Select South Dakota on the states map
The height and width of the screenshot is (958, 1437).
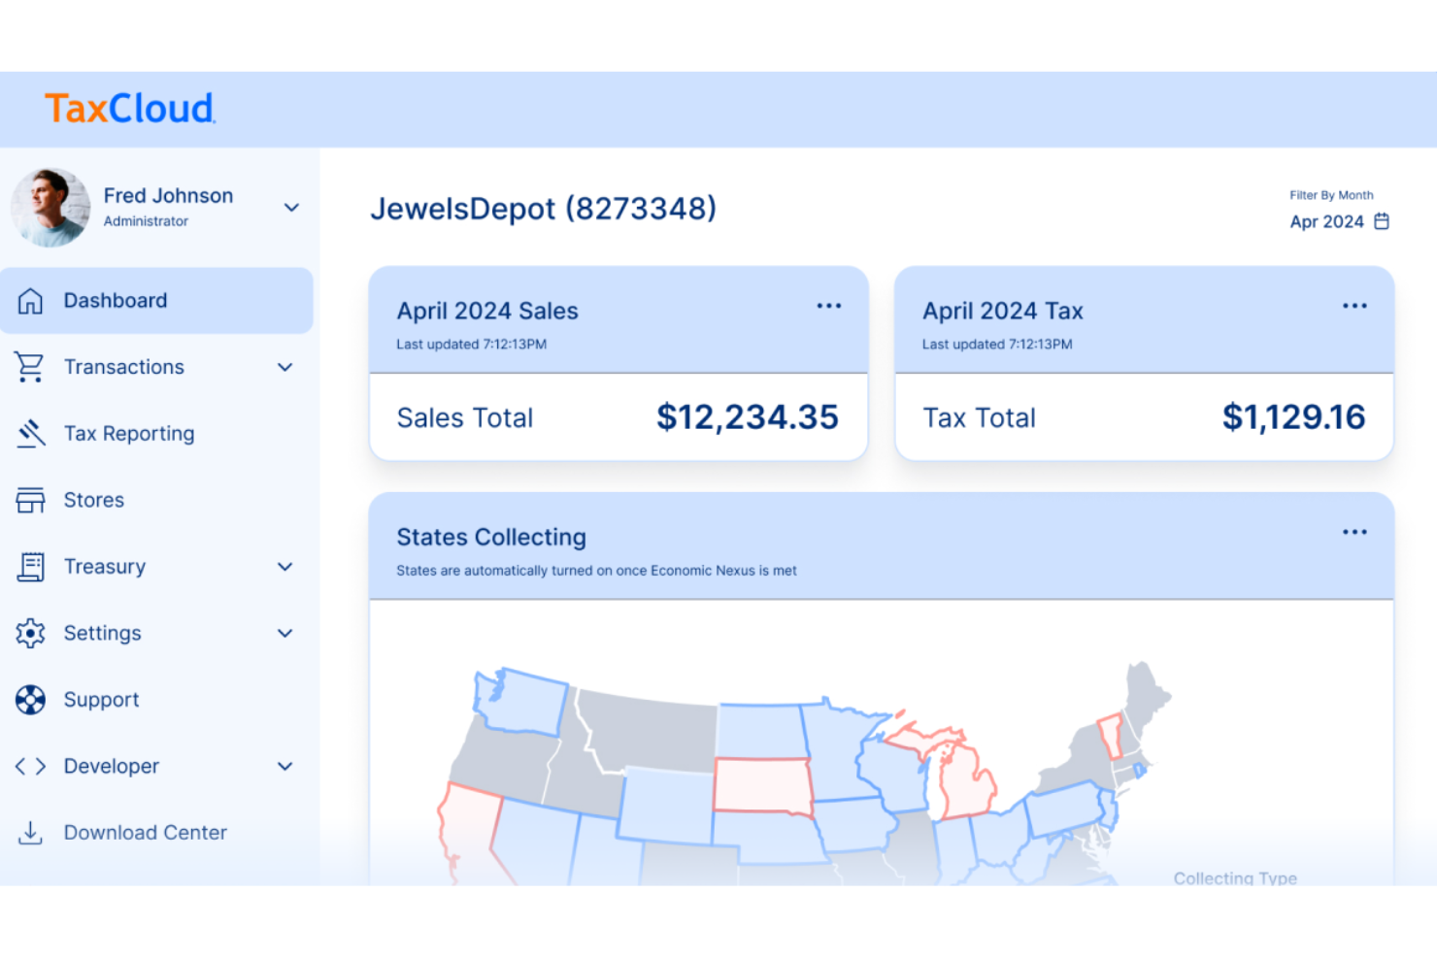point(763,784)
